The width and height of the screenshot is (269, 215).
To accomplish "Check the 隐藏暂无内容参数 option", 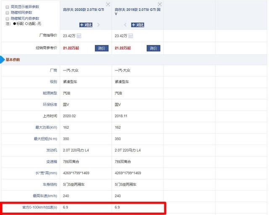I will 7,18.
